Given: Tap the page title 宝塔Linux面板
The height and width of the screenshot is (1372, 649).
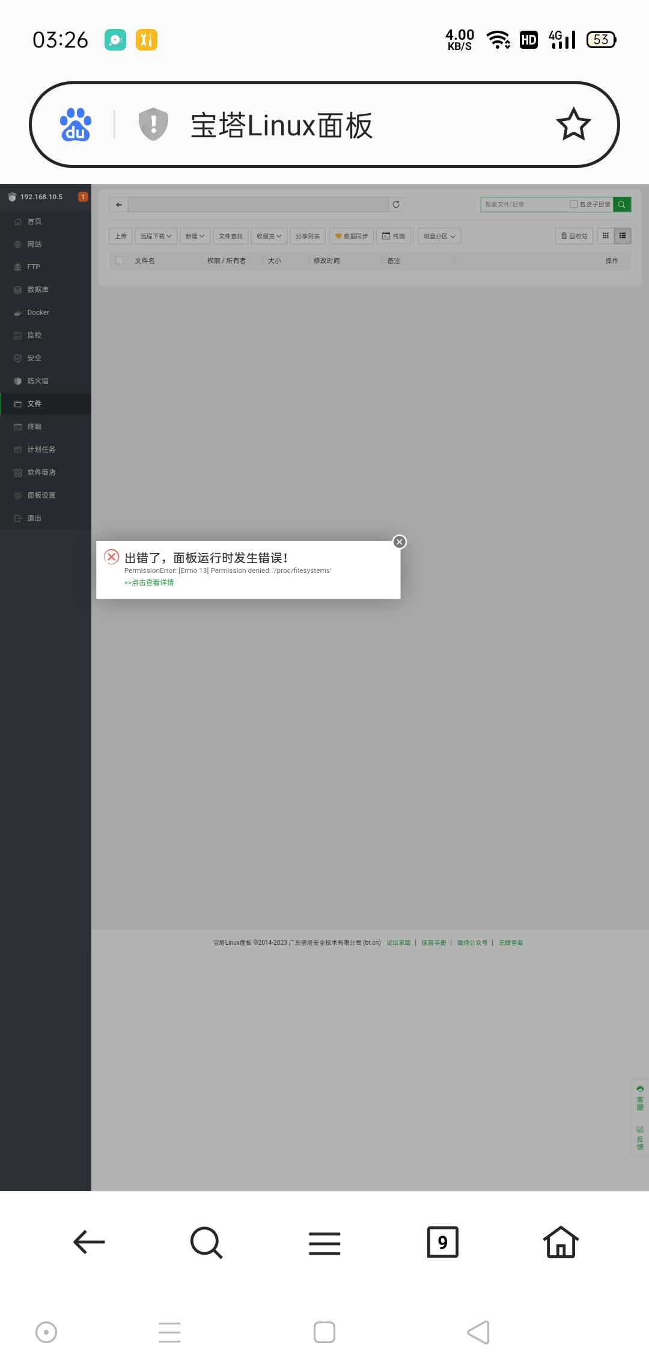Looking at the screenshot, I should (x=282, y=125).
